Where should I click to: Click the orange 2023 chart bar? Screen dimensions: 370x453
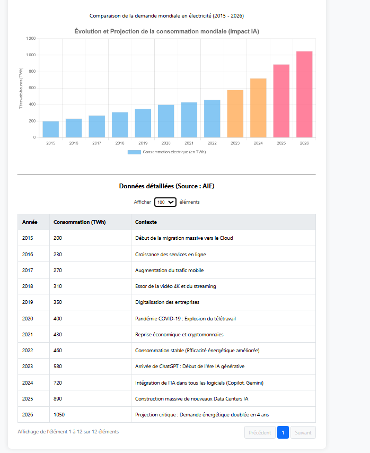[235, 114]
